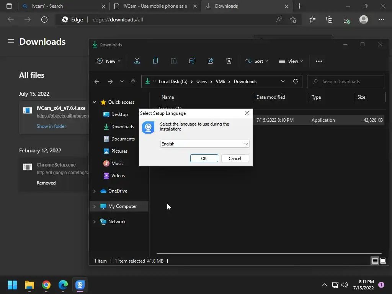Open Edge profile avatar icon
The image size is (392, 294).
click(x=364, y=20)
